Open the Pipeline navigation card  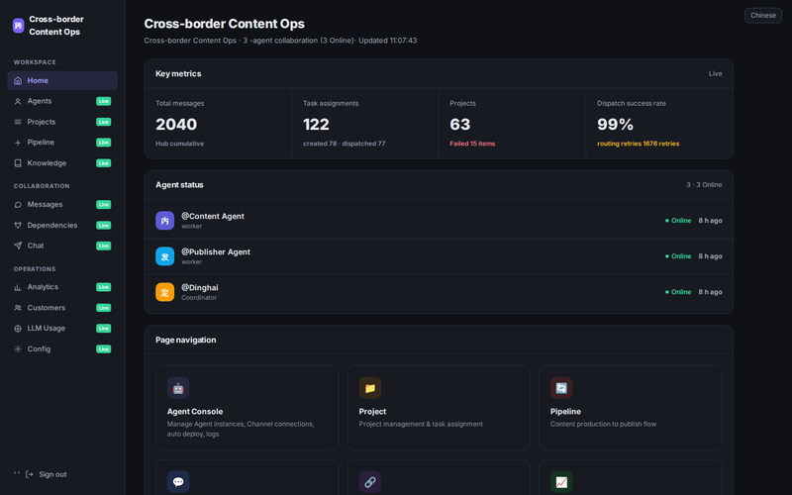[x=631, y=408]
